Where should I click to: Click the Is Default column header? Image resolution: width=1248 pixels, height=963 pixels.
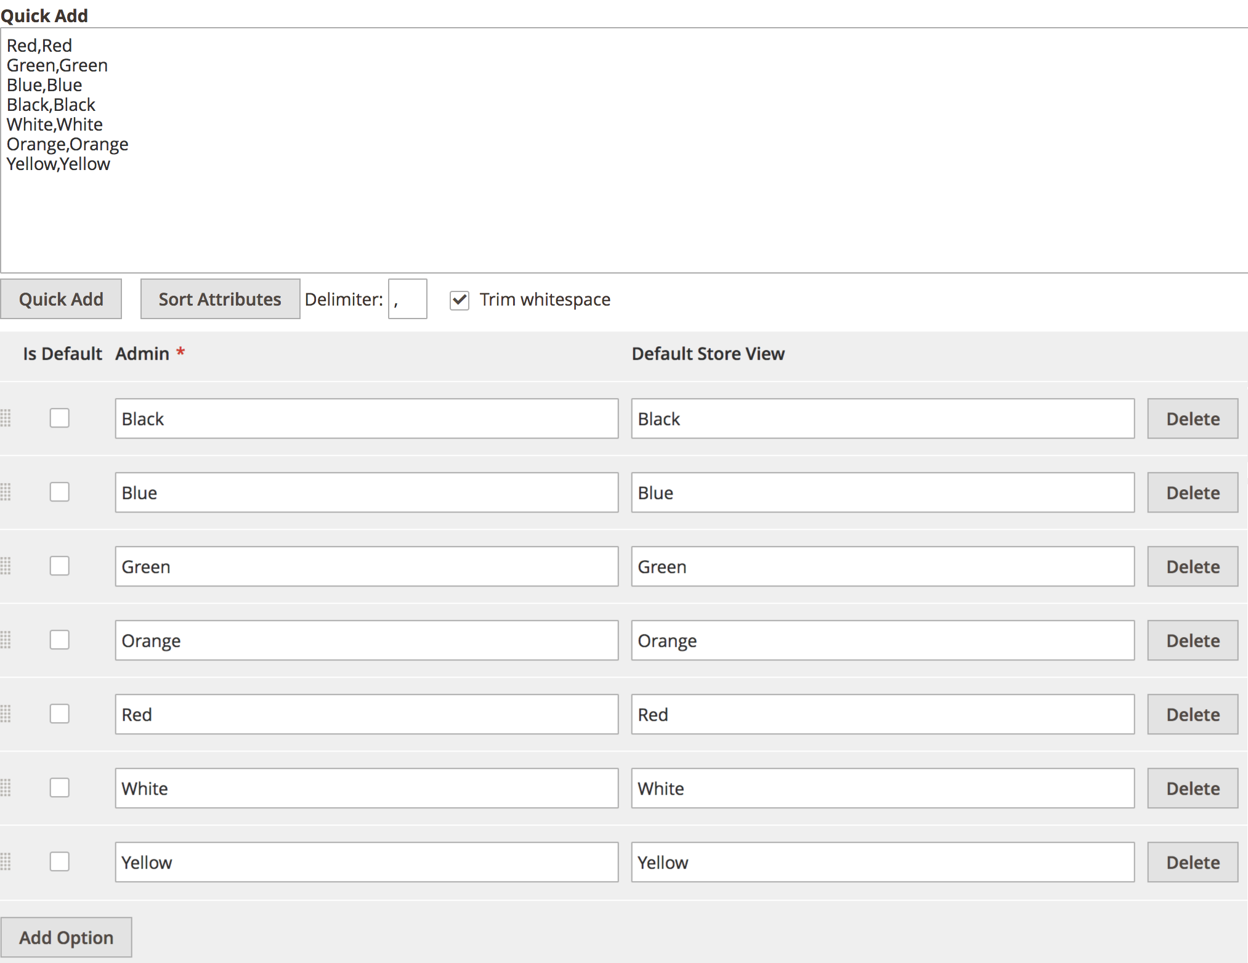pos(62,354)
